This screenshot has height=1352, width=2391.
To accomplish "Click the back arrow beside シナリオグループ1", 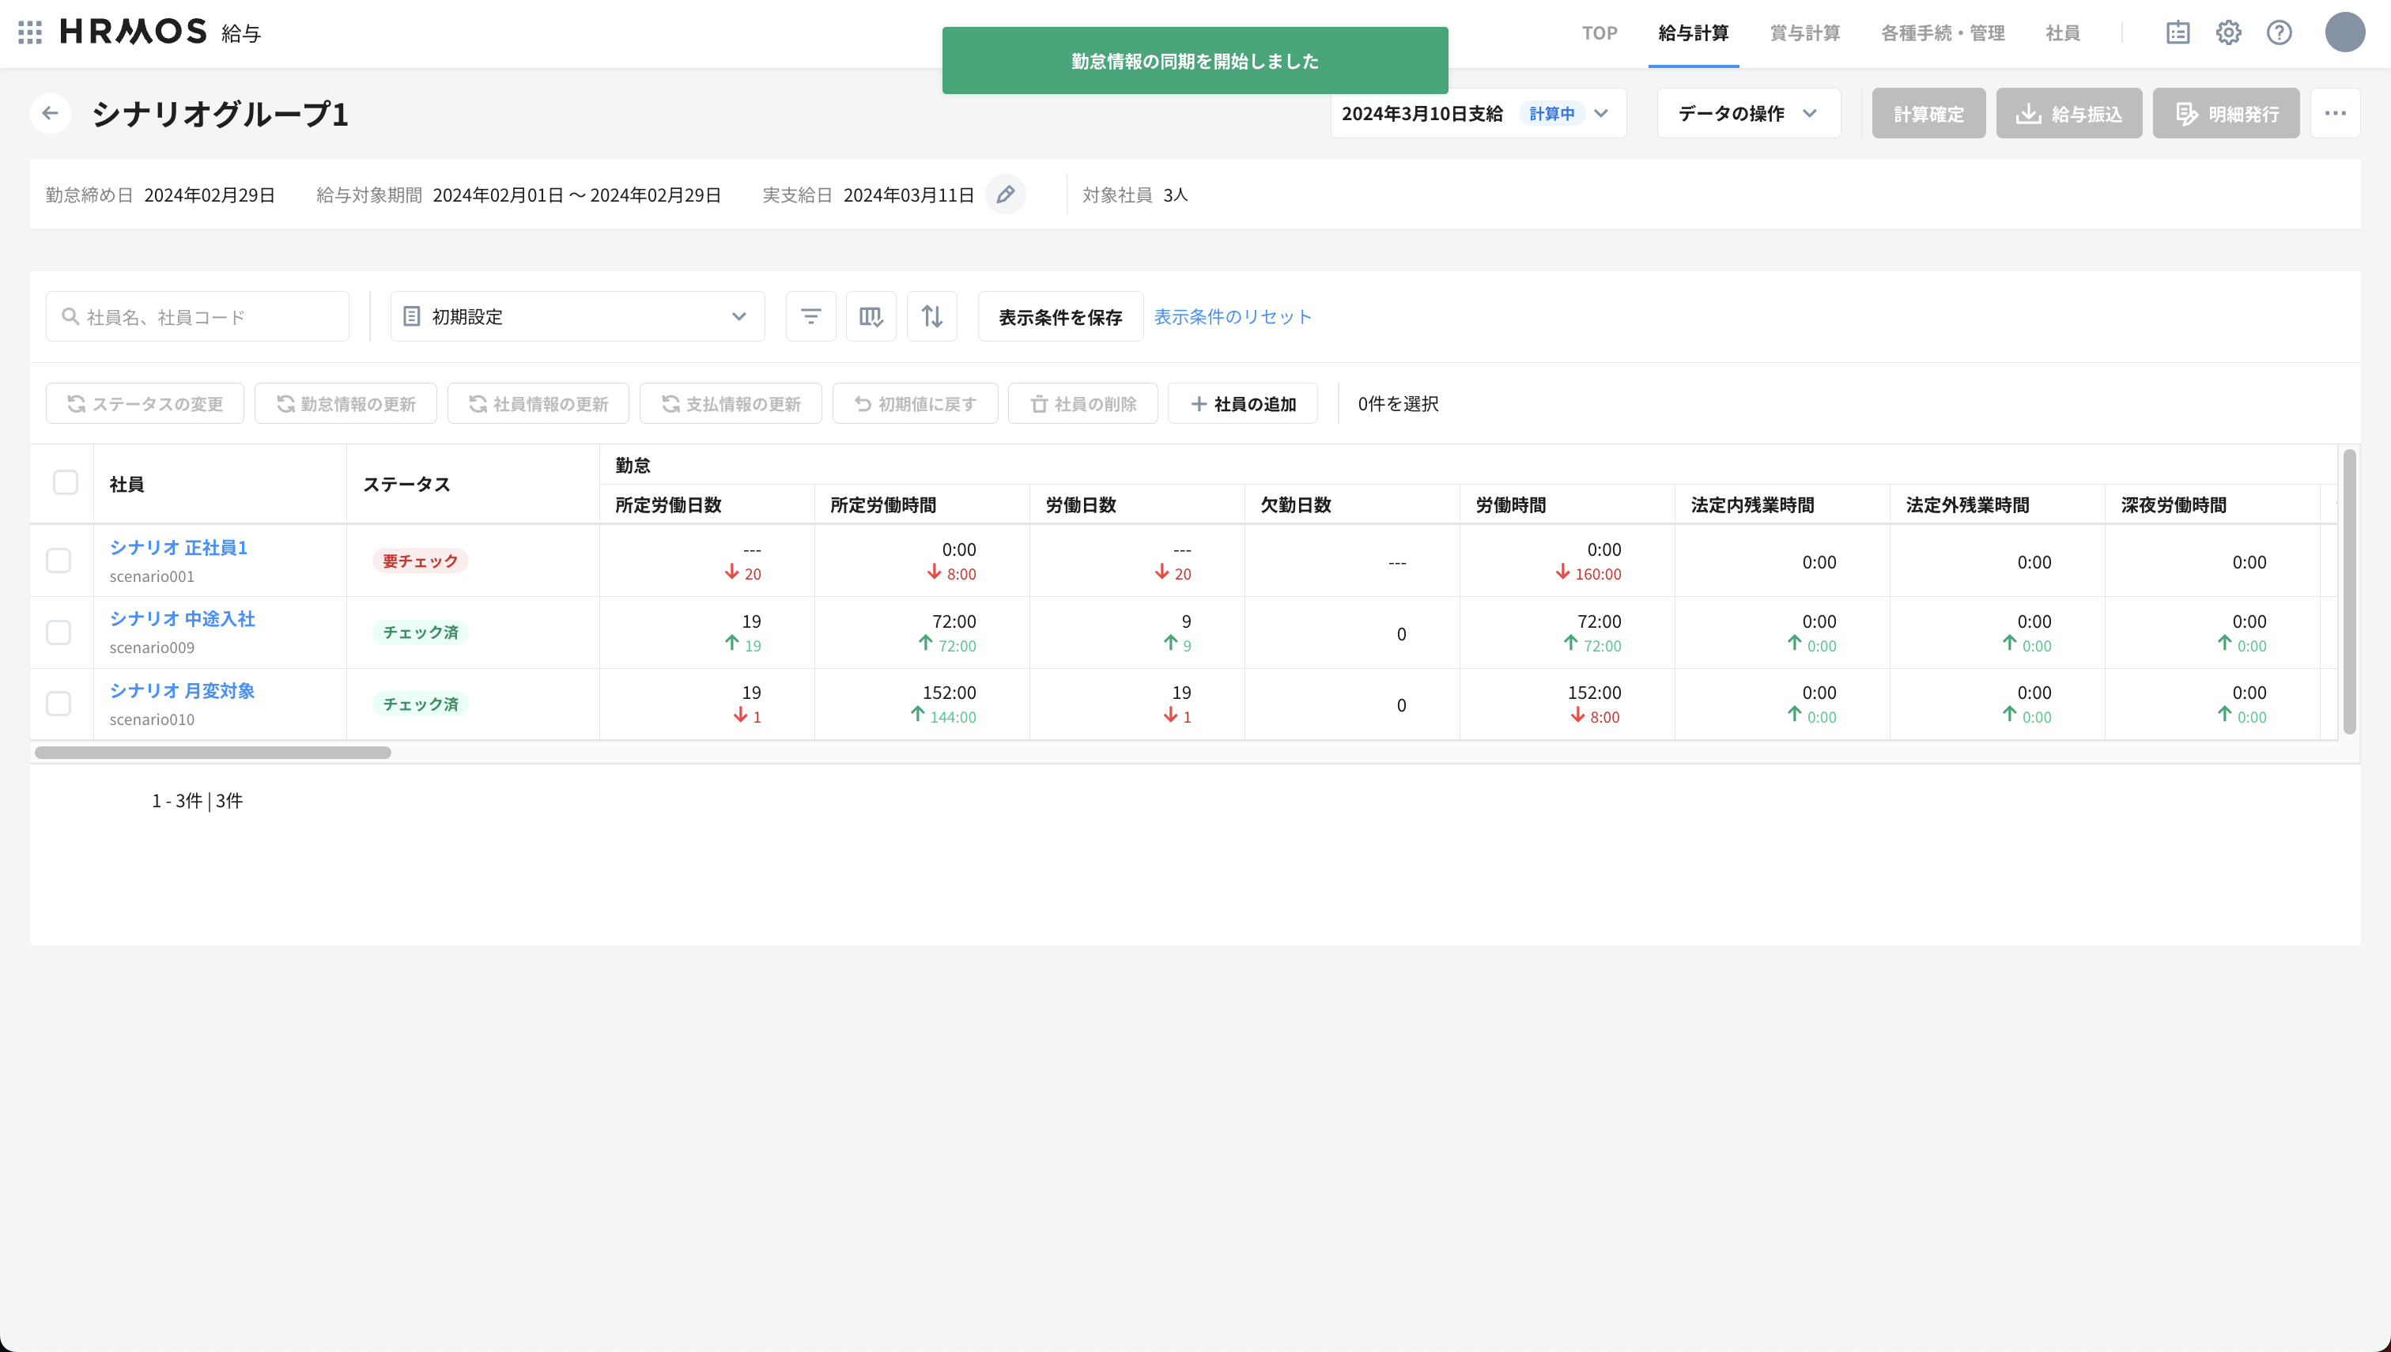I will (50, 113).
